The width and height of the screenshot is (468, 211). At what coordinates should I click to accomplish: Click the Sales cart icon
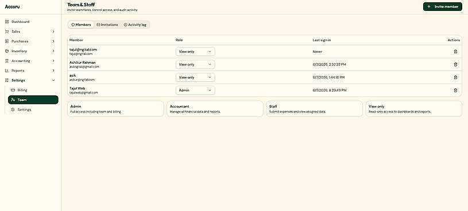pos(7,32)
